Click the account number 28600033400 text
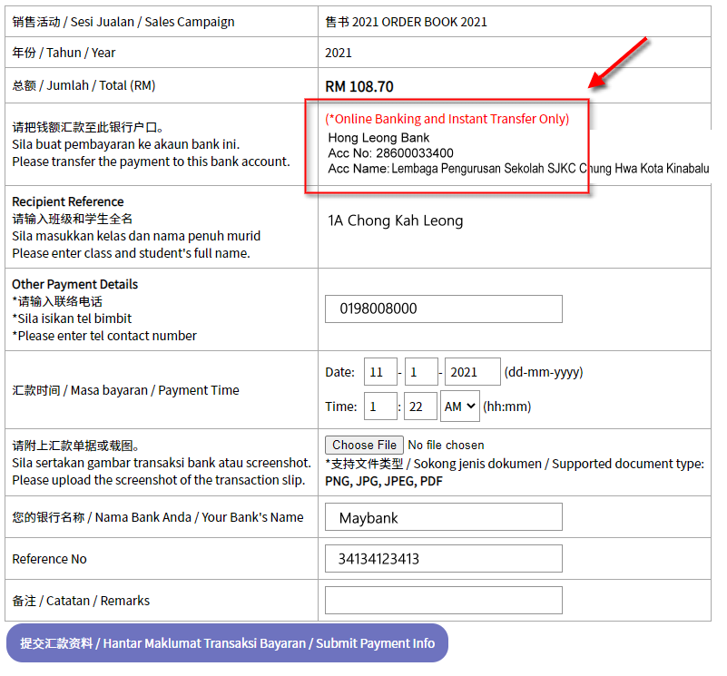This screenshot has width=727, height=676. (x=391, y=153)
